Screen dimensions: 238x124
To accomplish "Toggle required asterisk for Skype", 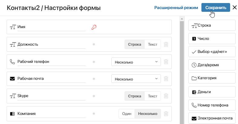I will (x=94, y=96).
